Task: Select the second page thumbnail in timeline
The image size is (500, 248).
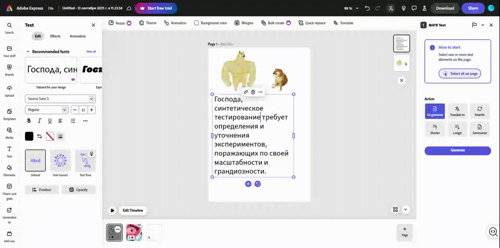Action: [x=134, y=232]
